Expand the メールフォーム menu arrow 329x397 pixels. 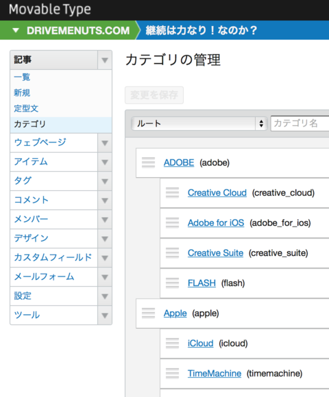click(105, 277)
